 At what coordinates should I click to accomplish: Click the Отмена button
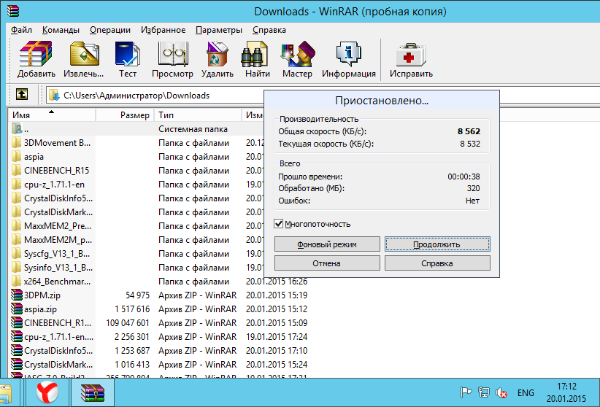327,263
